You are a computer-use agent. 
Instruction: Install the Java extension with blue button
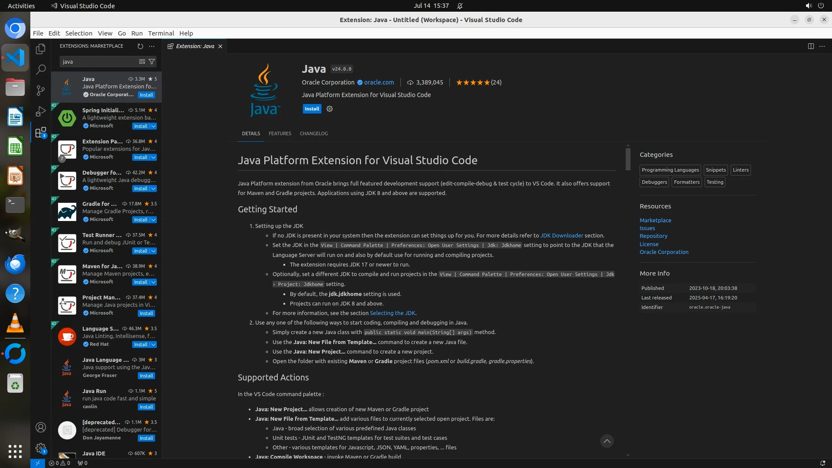click(312, 109)
